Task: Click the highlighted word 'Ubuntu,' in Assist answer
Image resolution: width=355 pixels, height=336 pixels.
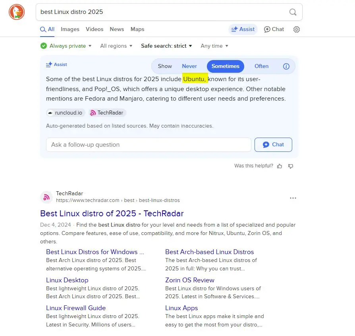Action: (195, 79)
